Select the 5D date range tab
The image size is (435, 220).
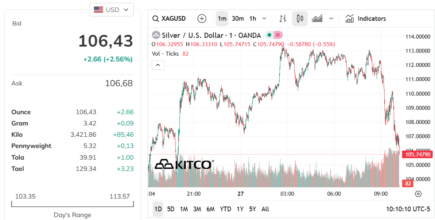coord(171,209)
